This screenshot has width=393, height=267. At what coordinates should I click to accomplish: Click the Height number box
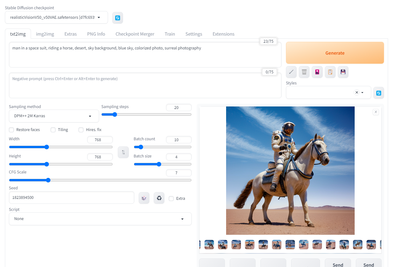click(x=100, y=157)
